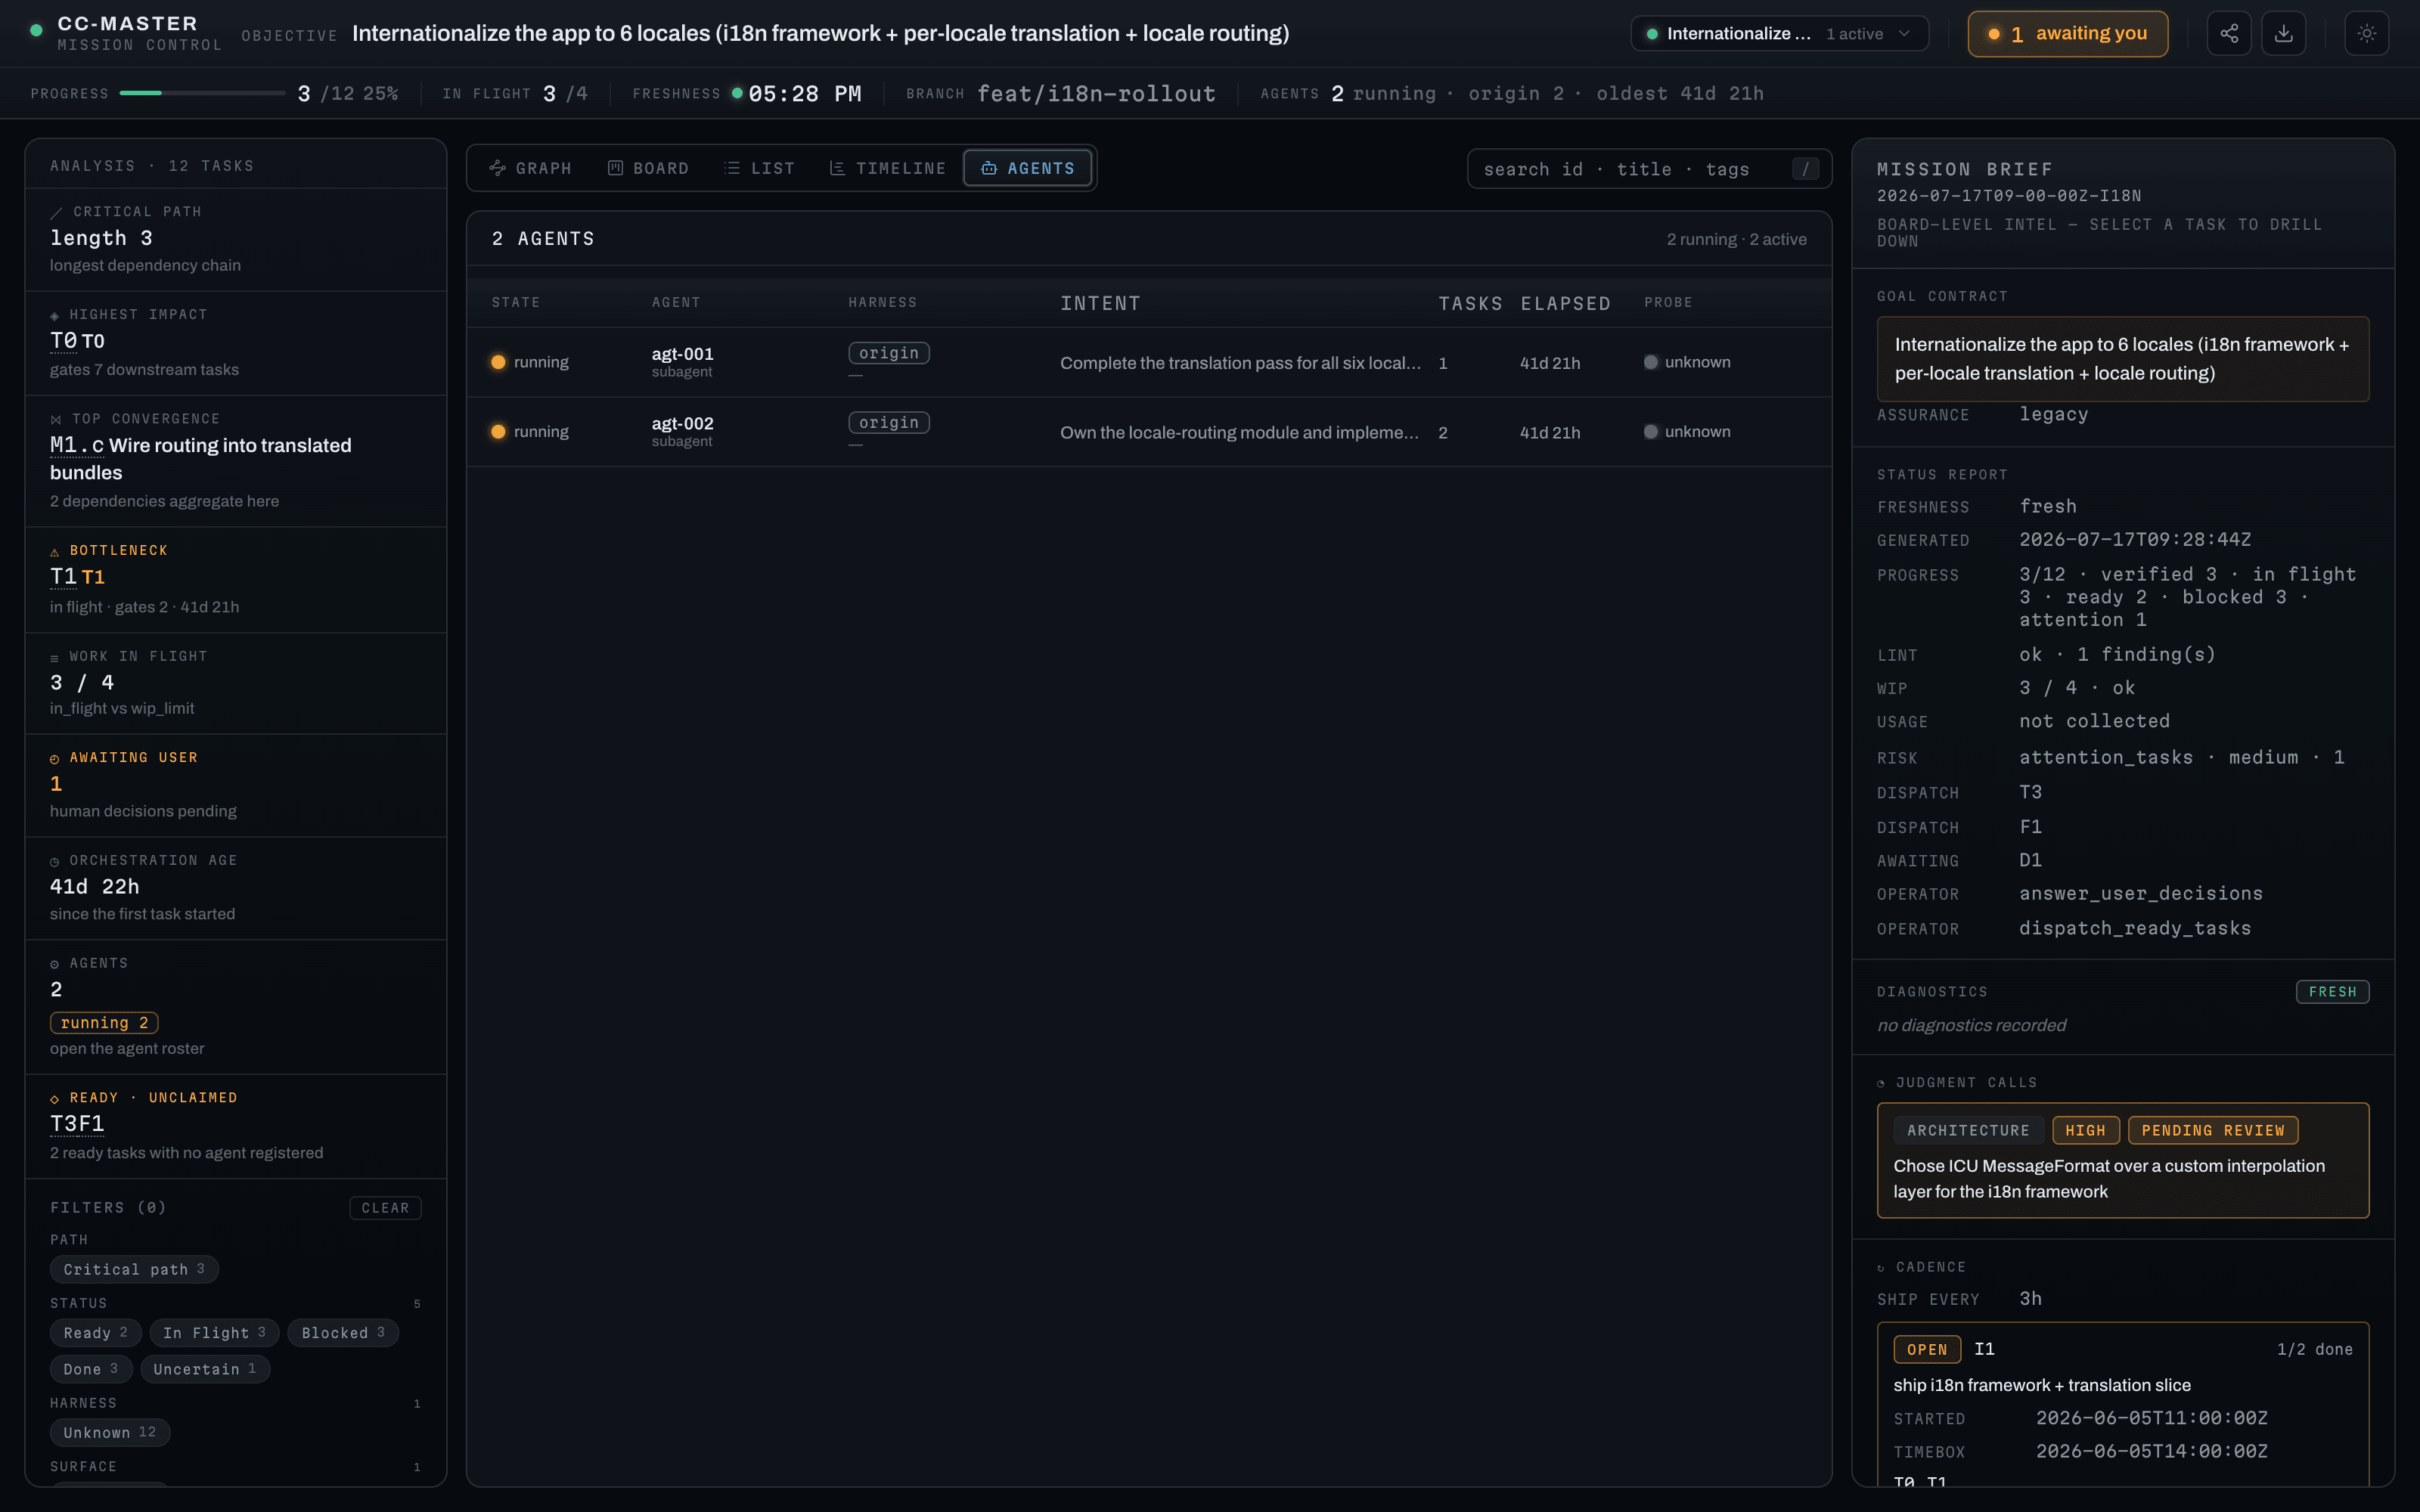Viewport: 2420px width, 1512px height.
Task: Click the Bottleneck warning icon
Action: [x=55, y=551]
